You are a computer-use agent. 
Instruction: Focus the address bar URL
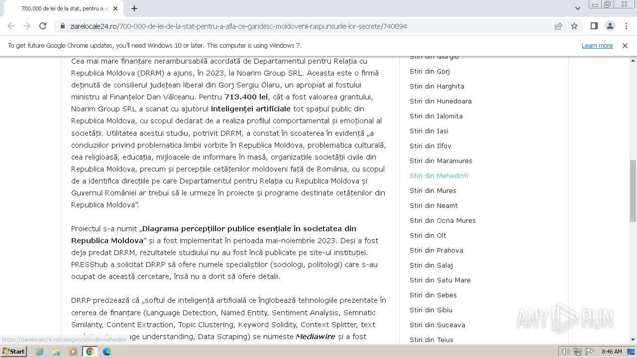238,26
